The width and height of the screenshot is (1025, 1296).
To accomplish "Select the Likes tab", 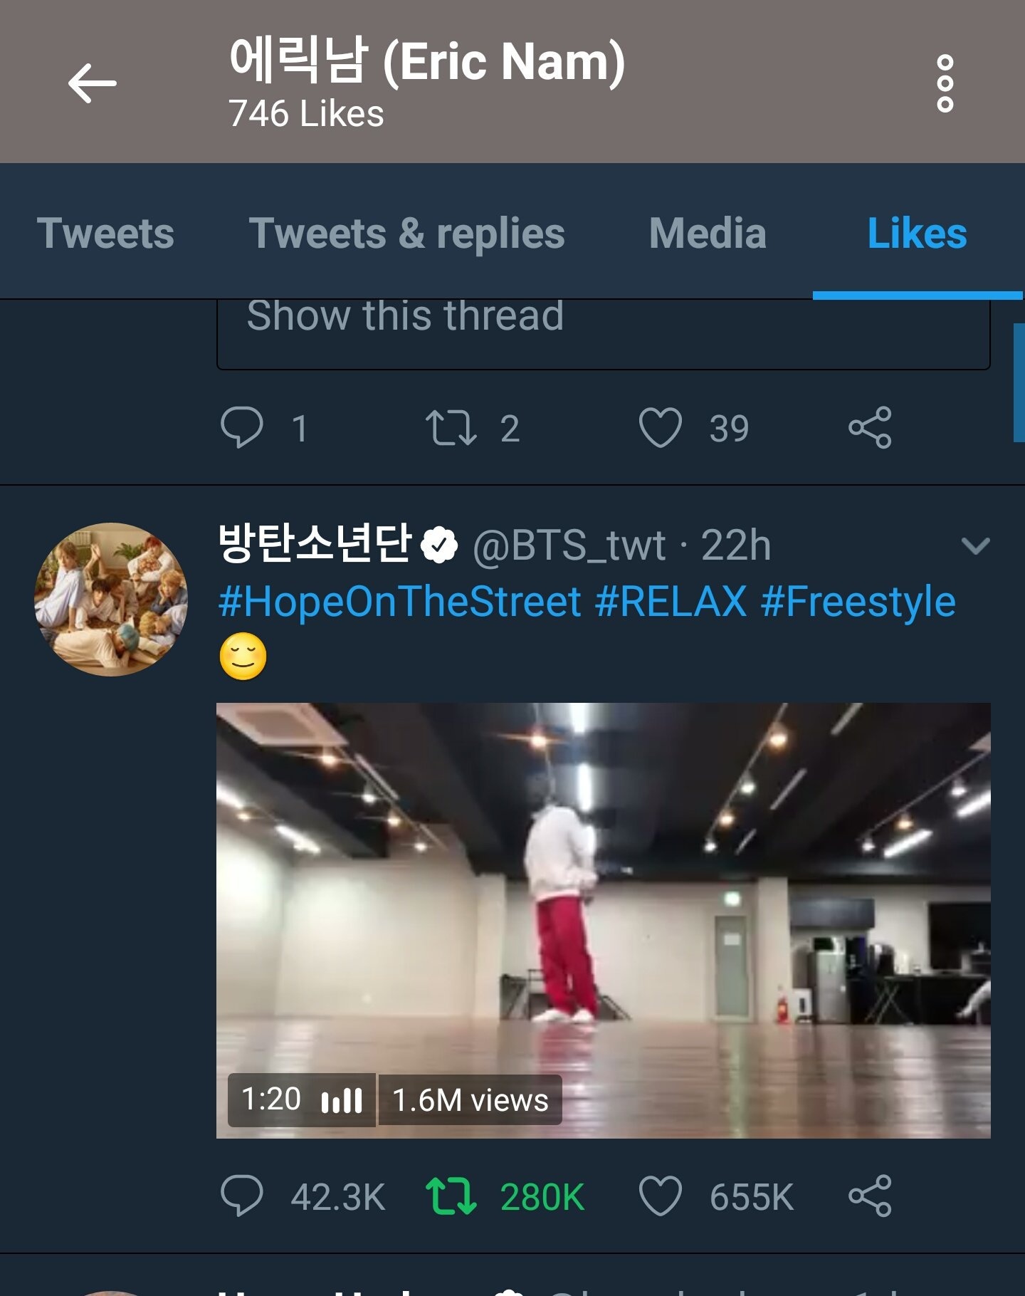I will (917, 234).
